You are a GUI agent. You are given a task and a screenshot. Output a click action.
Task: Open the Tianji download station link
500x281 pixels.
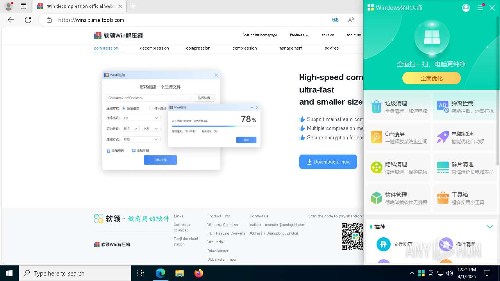186,241
